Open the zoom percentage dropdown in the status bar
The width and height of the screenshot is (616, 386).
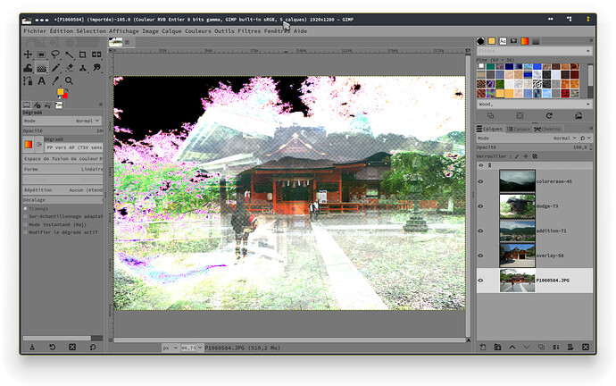pos(200,348)
